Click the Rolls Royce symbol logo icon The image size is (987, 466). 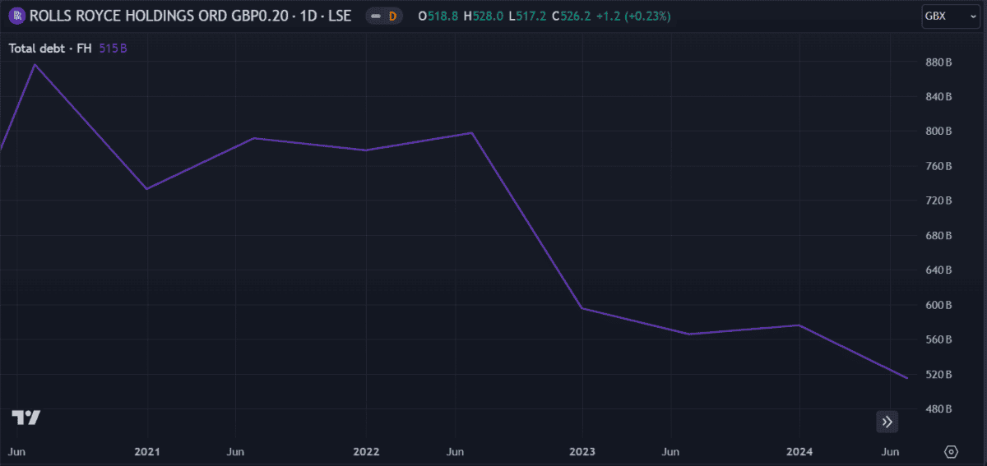tap(16, 16)
